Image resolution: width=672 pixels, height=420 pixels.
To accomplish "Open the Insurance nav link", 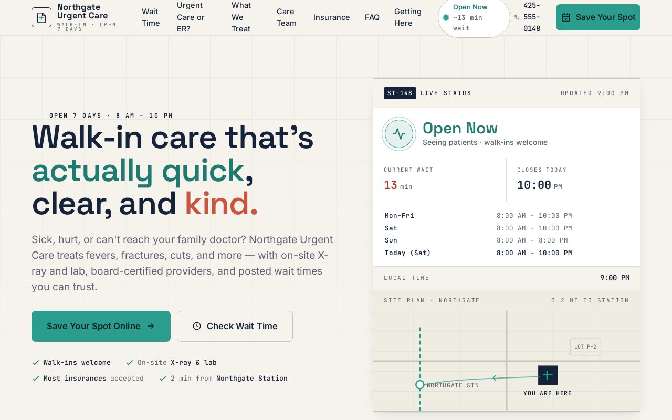I will click(332, 17).
